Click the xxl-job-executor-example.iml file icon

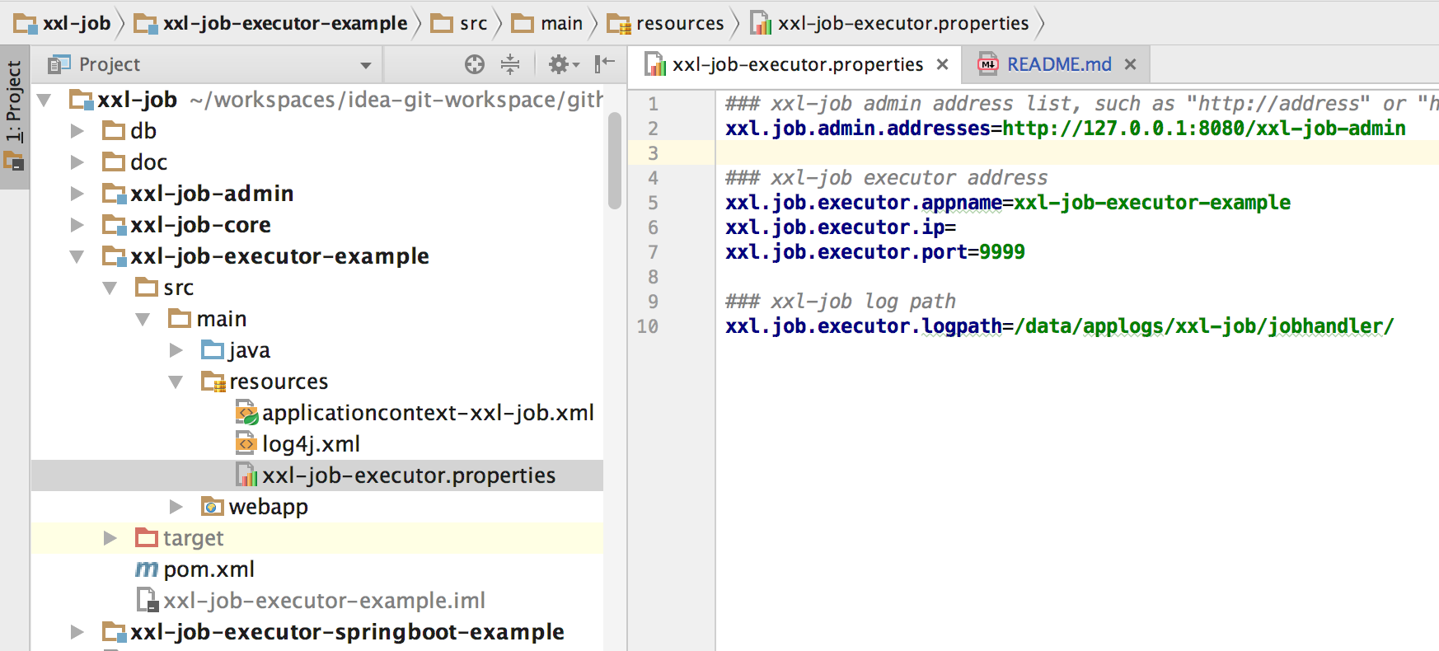(x=147, y=601)
